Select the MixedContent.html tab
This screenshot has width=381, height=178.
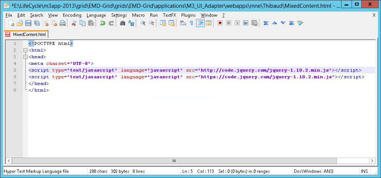26,34
